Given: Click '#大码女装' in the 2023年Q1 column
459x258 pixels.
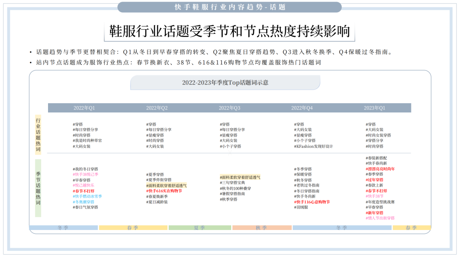Looking at the screenshot, I should click(374, 129).
